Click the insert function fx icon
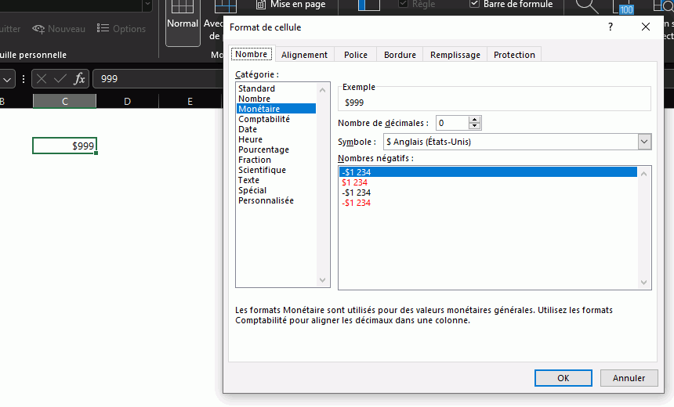Screen dimensions: 674x407 pyautogui.click(x=79, y=79)
